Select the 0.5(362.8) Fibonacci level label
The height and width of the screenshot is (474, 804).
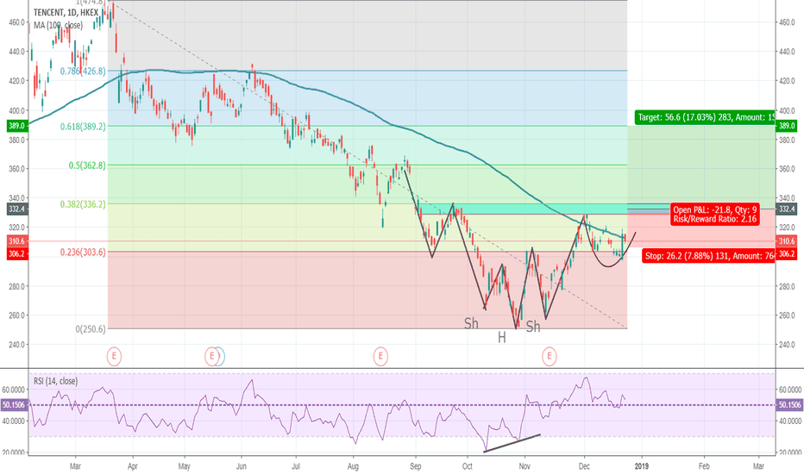click(87, 165)
